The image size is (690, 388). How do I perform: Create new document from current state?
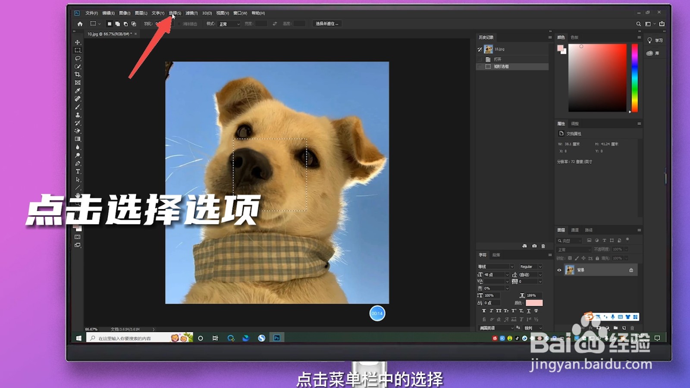pyautogui.click(x=525, y=246)
